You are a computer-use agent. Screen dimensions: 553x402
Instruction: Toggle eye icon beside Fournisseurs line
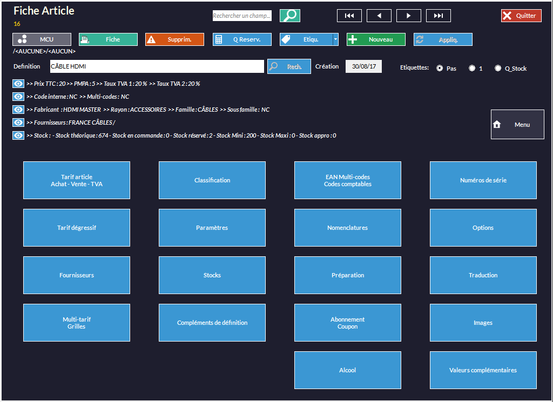coord(18,122)
